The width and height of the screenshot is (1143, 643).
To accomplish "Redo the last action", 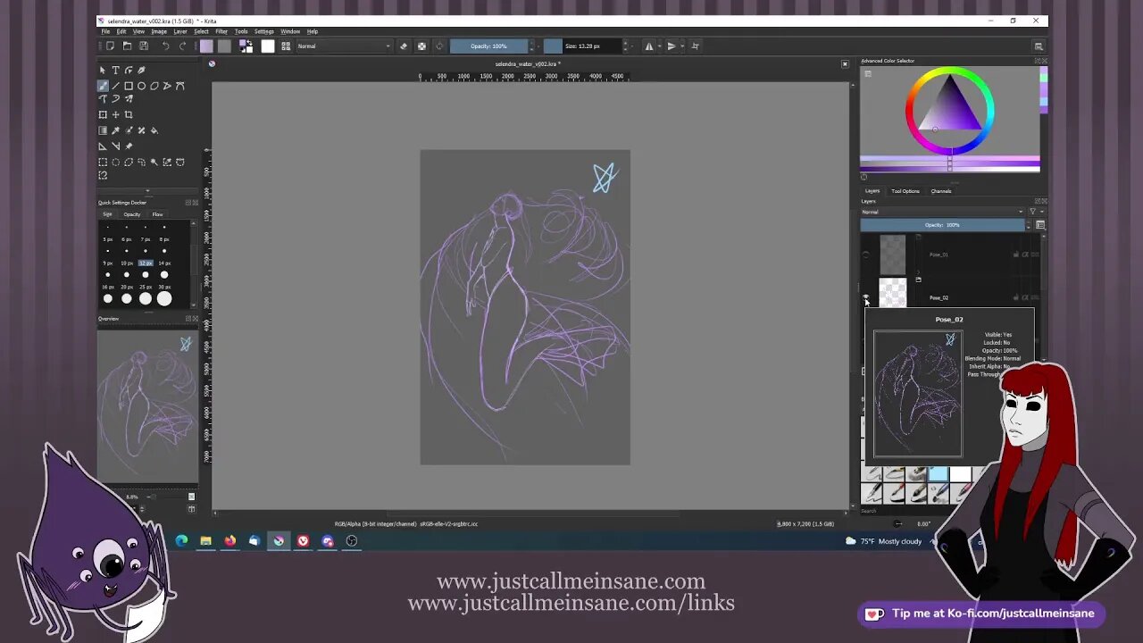I will coord(183,46).
